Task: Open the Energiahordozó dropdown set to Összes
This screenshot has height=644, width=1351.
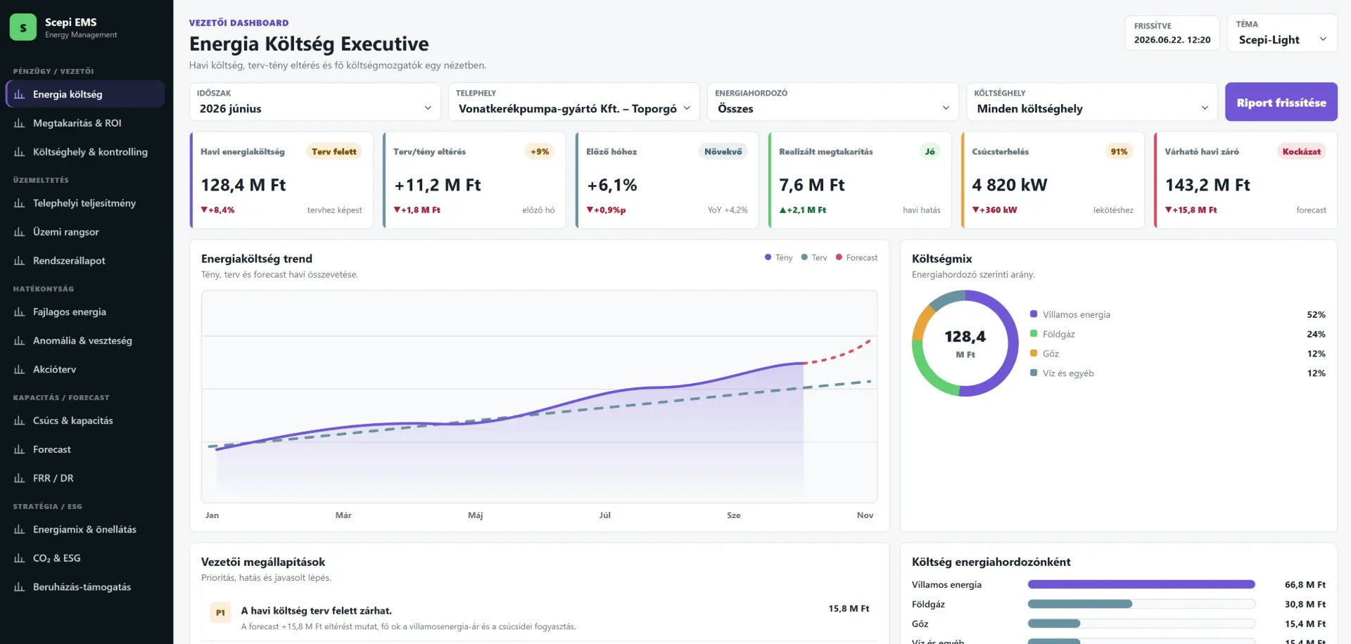Action: [x=833, y=102]
